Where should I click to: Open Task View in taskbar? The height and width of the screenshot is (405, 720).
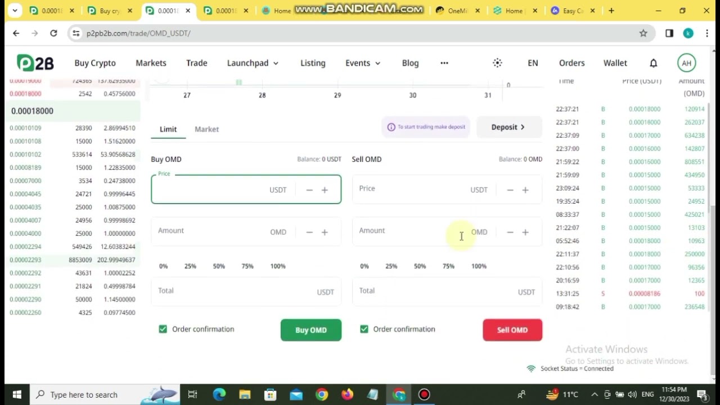click(192, 394)
